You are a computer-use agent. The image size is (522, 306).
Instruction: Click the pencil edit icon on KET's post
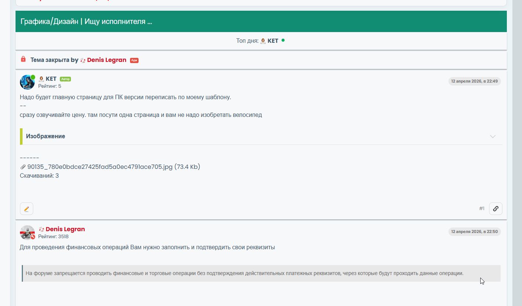click(x=27, y=209)
